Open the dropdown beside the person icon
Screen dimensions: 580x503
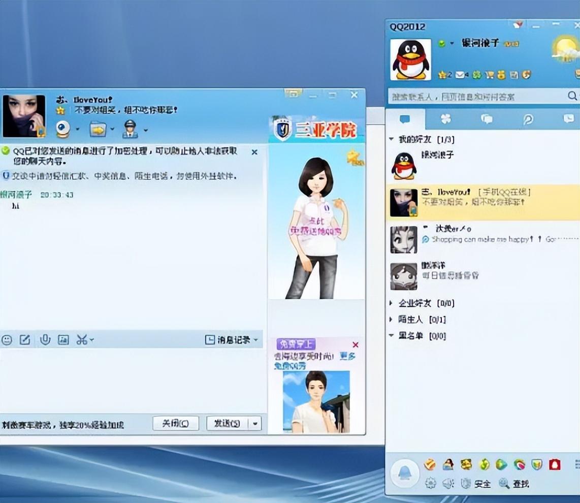[145, 130]
